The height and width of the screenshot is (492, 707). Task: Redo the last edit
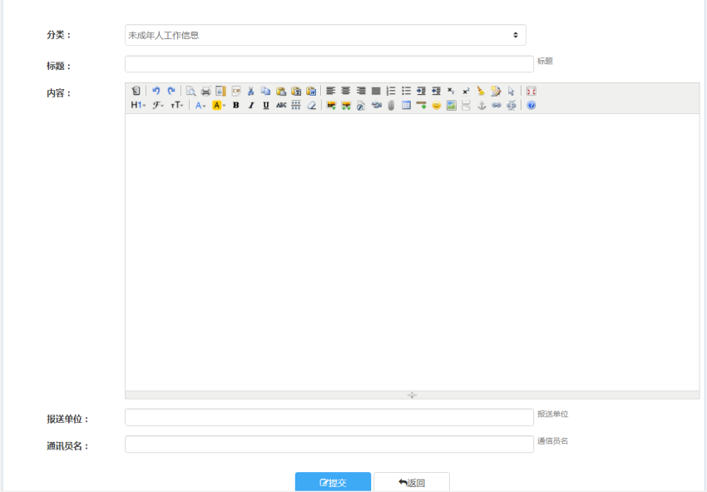171,91
